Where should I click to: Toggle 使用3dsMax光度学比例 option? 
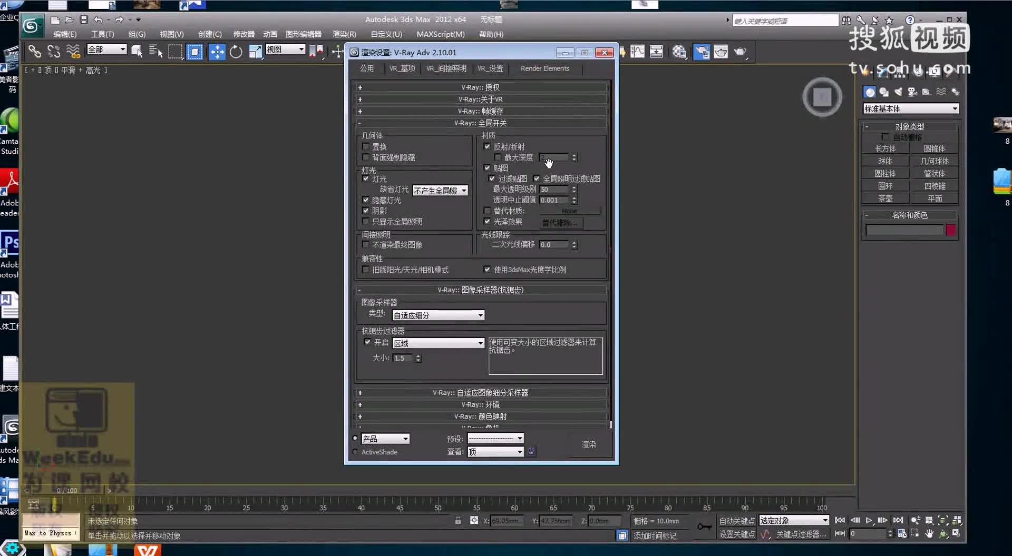pyautogui.click(x=487, y=269)
